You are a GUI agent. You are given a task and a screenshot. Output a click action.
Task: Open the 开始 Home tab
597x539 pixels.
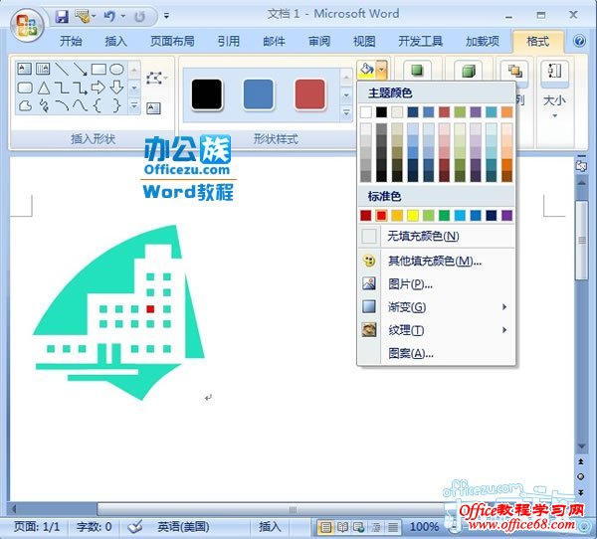point(71,41)
